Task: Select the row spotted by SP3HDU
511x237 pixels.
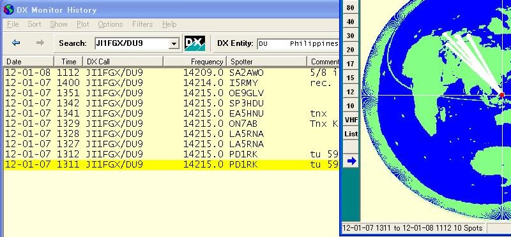Action: click(171, 103)
